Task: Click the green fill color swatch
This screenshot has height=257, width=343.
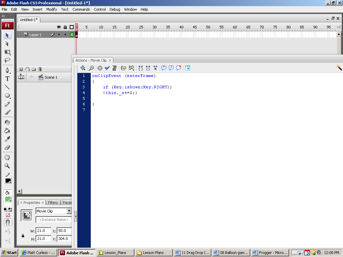Action: (x=8, y=199)
